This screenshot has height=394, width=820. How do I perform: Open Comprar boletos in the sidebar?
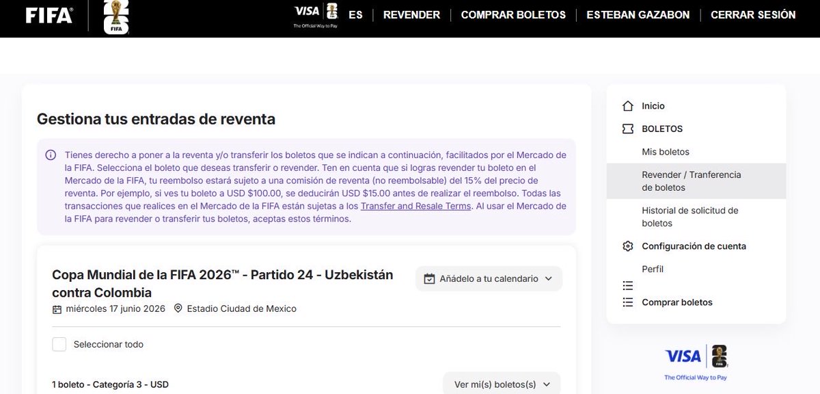pos(677,302)
